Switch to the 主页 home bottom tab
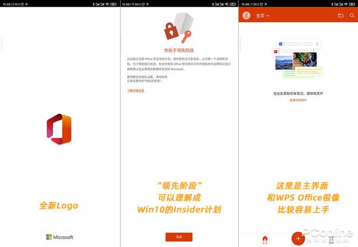 (265, 240)
